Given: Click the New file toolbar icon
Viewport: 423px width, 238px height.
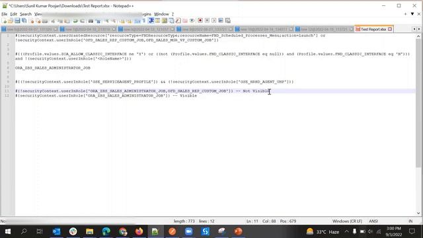Looking at the screenshot, I should (x=5, y=20).
